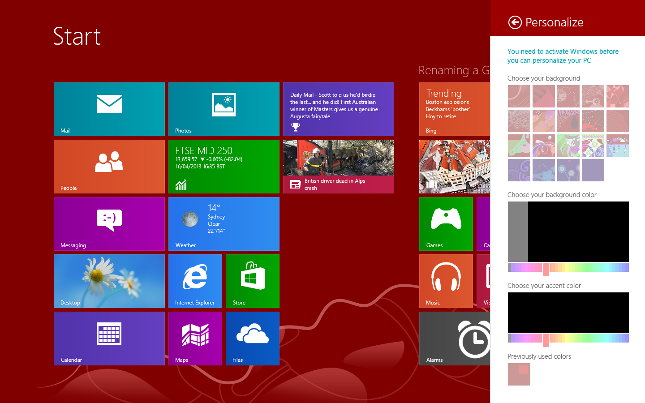Open the FTSE MID 250 finance tile
This screenshot has width=645, height=403.
(224, 167)
